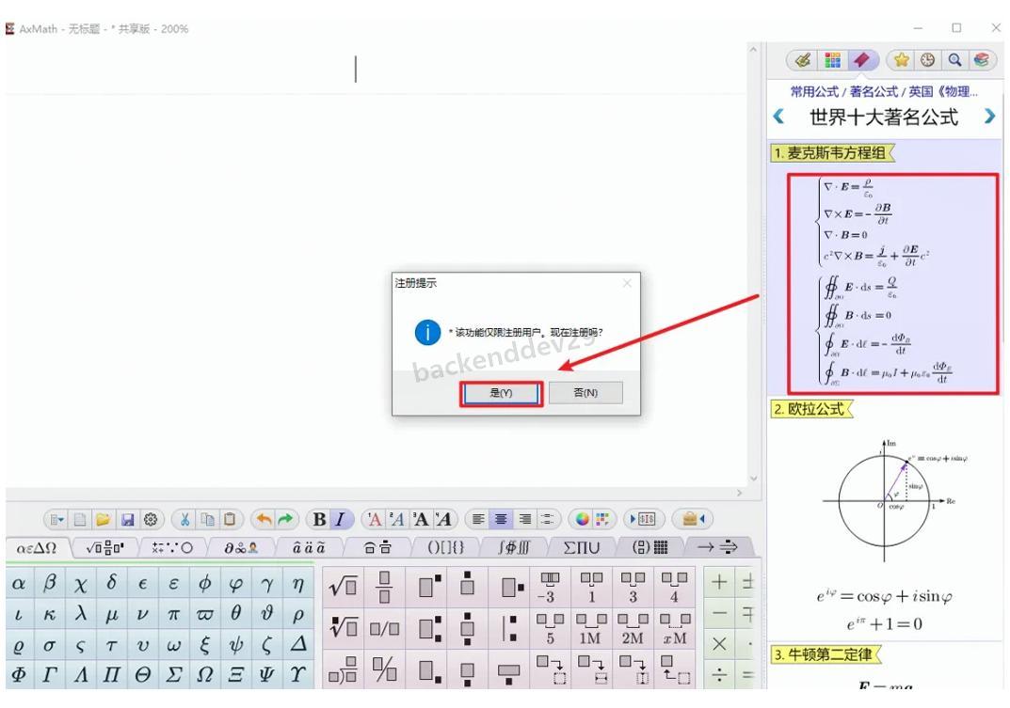The height and width of the screenshot is (708, 1010).
Task: Open the font color wheel picker
Action: click(582, 516)
